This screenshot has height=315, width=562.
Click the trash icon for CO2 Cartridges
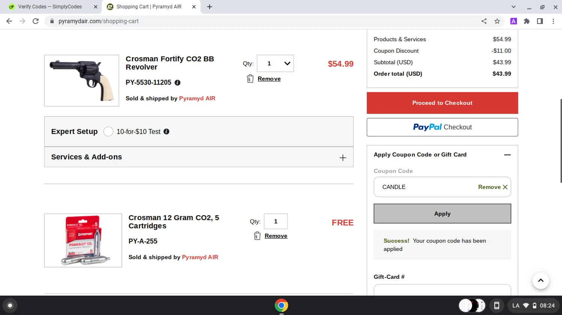[x=257, y=236]
